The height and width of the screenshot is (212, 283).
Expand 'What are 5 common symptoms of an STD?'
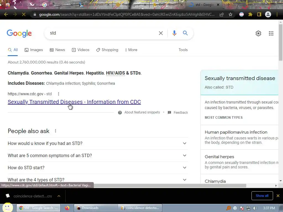(98, 155)
